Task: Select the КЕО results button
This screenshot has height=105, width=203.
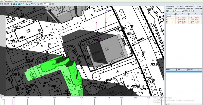Action: 184,11
